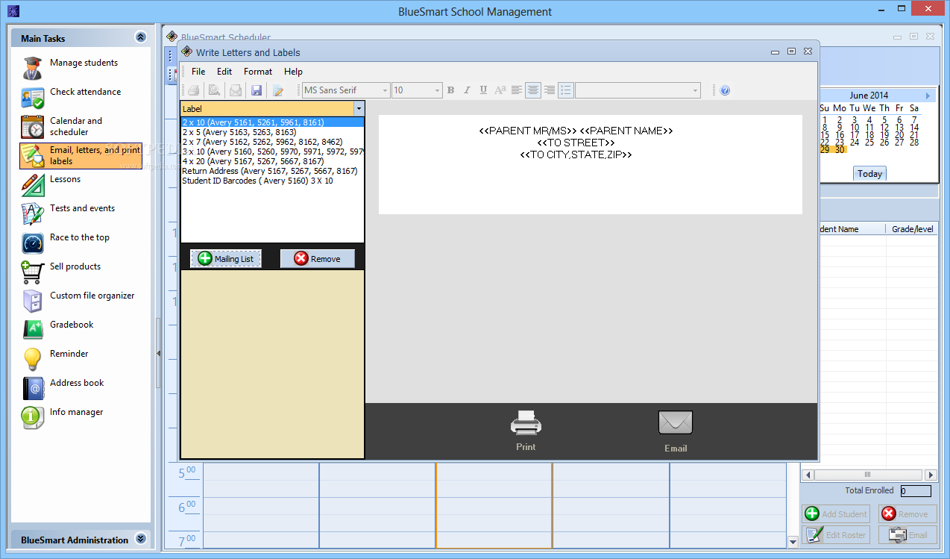950x559 pixels.
Task: Select 2 x 5 Avery 5163 label
Action: click(x=272, y=132)
